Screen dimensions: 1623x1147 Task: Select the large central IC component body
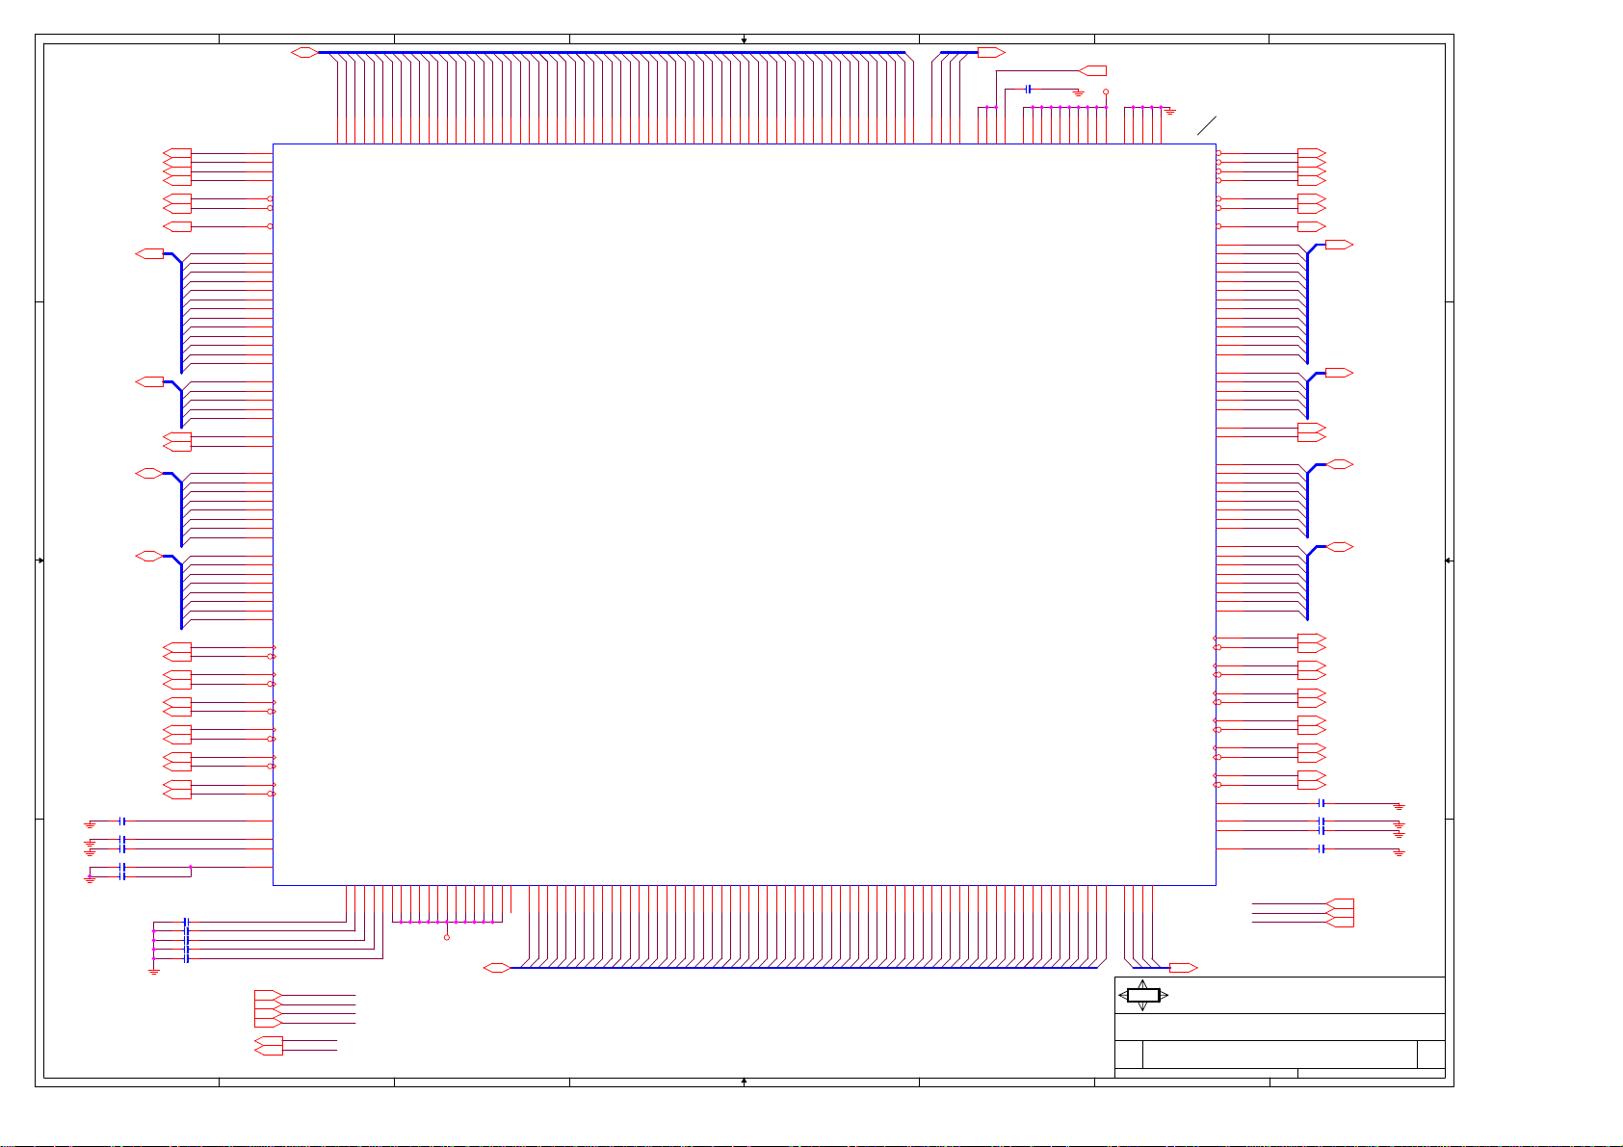tap(744, 514)
